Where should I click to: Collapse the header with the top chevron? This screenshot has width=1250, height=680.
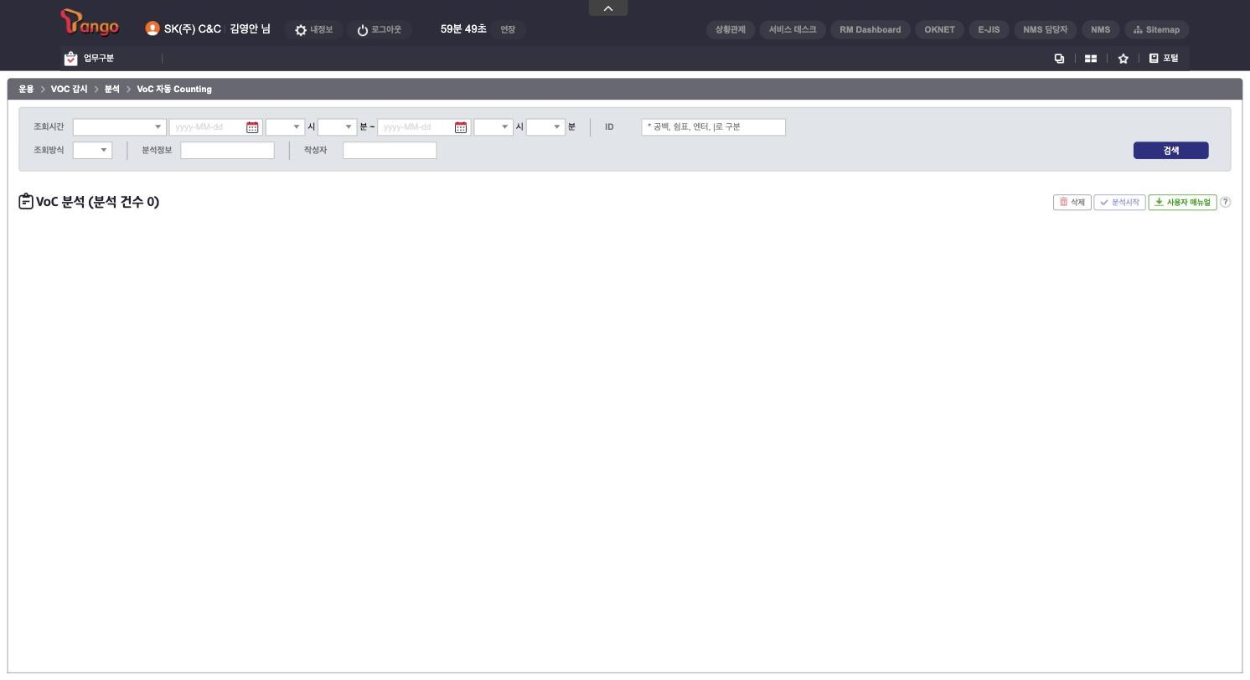tap(608, 8)
